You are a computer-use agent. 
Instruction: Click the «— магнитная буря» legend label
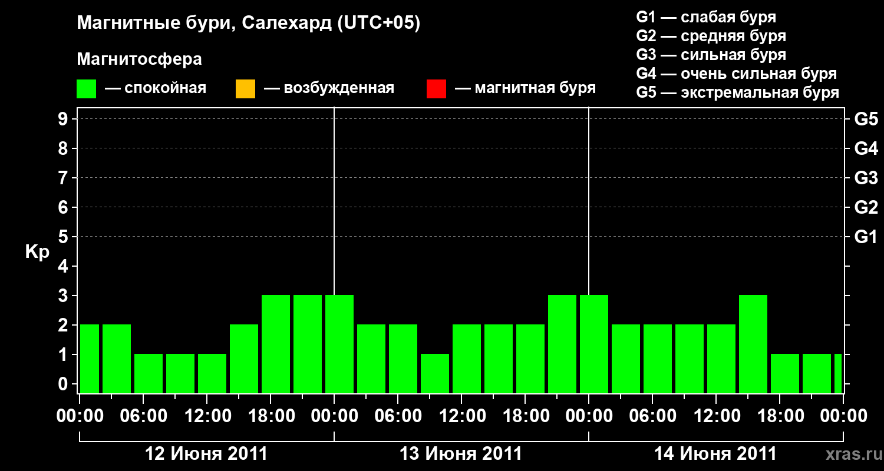click(525, 88)
